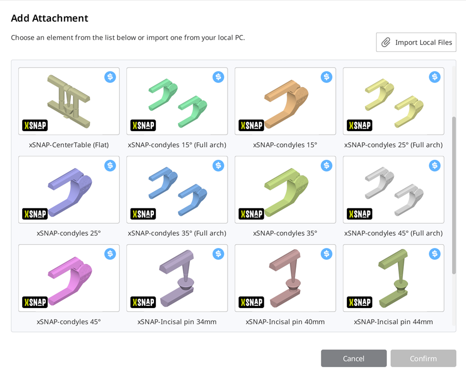The width and height of the screenshot is (466, 377).
Task: Click dollar badge on xSNAP-CenterTable (Flat)
Action: click(110, 77)
